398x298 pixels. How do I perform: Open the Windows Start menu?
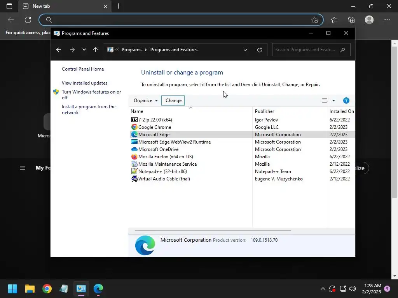coord(12,289)
